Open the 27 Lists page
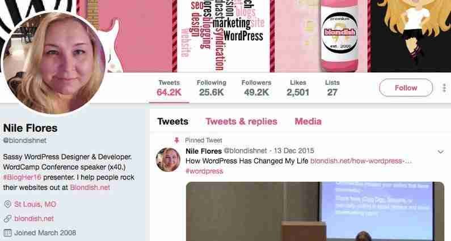Image resolution: width=451 pixels, height=241 pixels. tap(332, 88)
